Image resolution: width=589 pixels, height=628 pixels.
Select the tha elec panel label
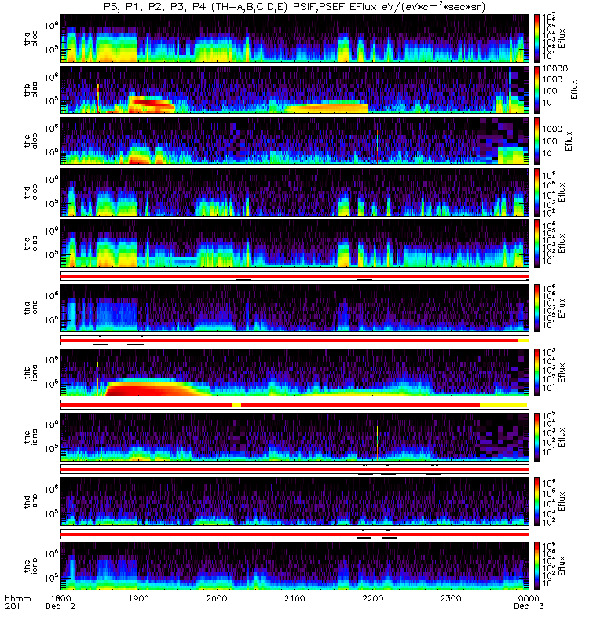[31, 38]
